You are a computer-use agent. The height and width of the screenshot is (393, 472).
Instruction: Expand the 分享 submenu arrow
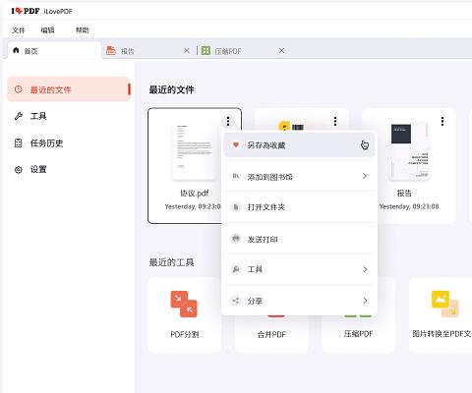pyautogui.click(x=365, y=301)
